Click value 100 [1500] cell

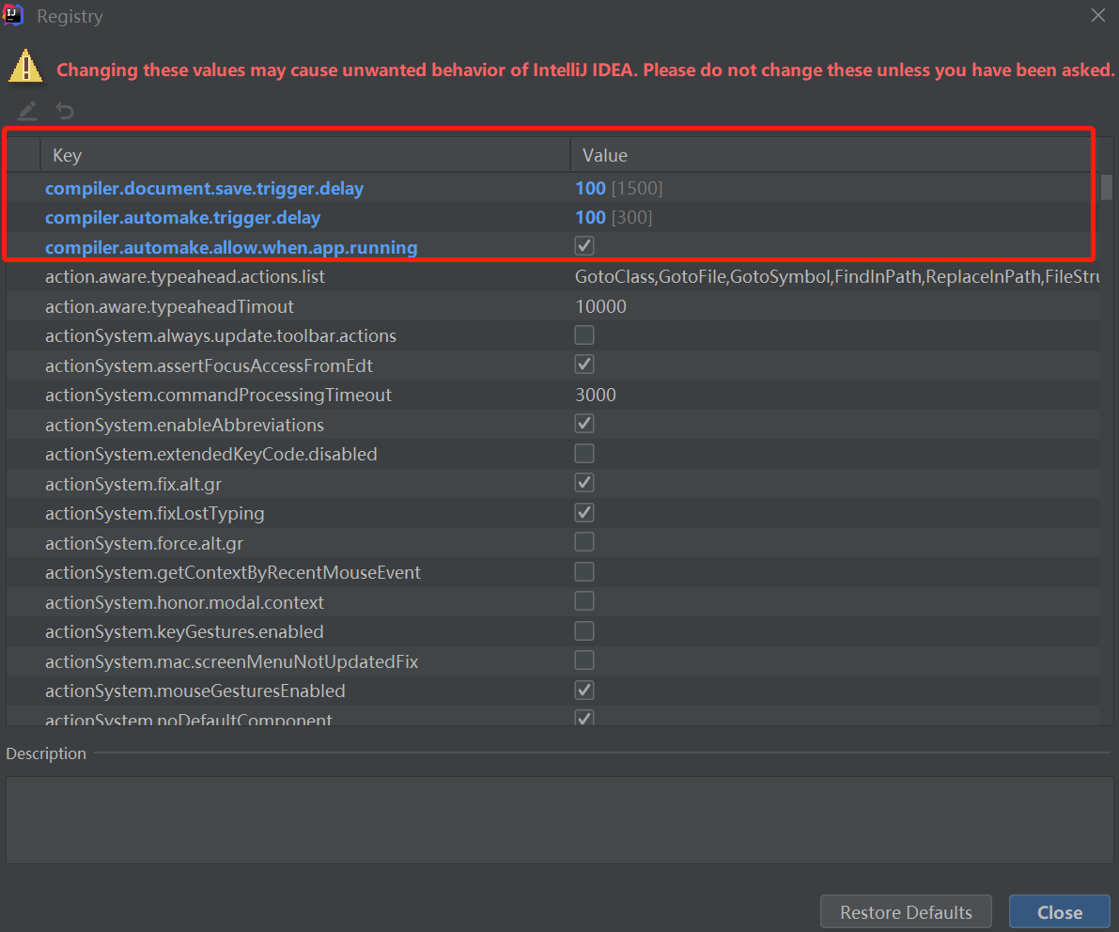[619, 189]
